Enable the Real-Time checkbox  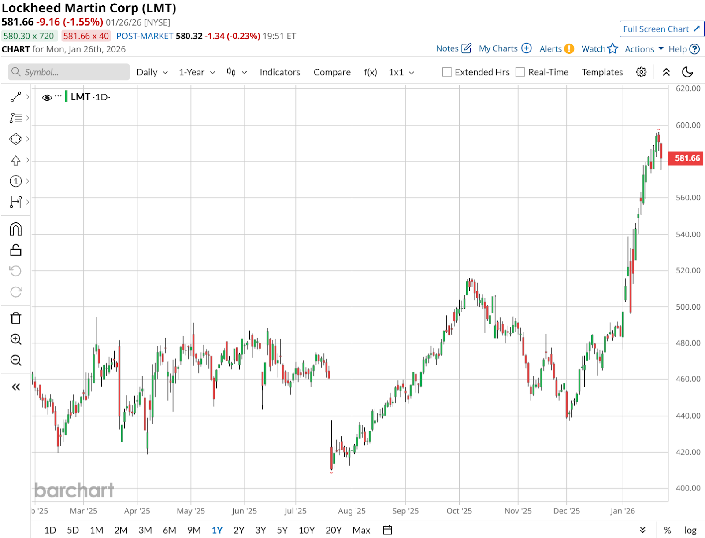pos(520,71)
